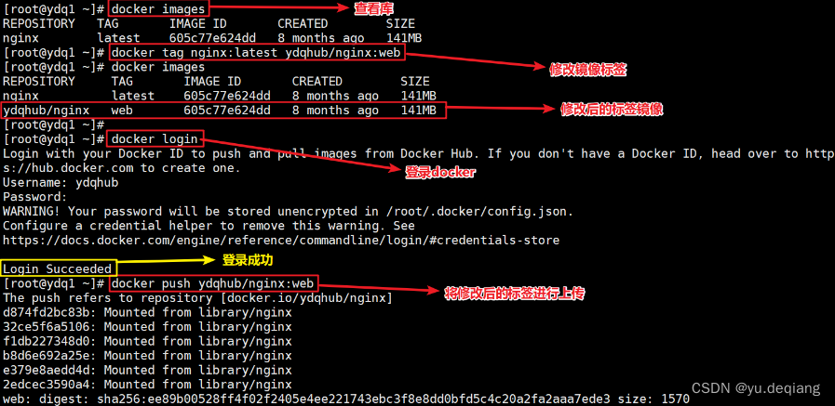Click 'The push refers to repository' line
Screen dimensions: 835x406
point(197,297)
